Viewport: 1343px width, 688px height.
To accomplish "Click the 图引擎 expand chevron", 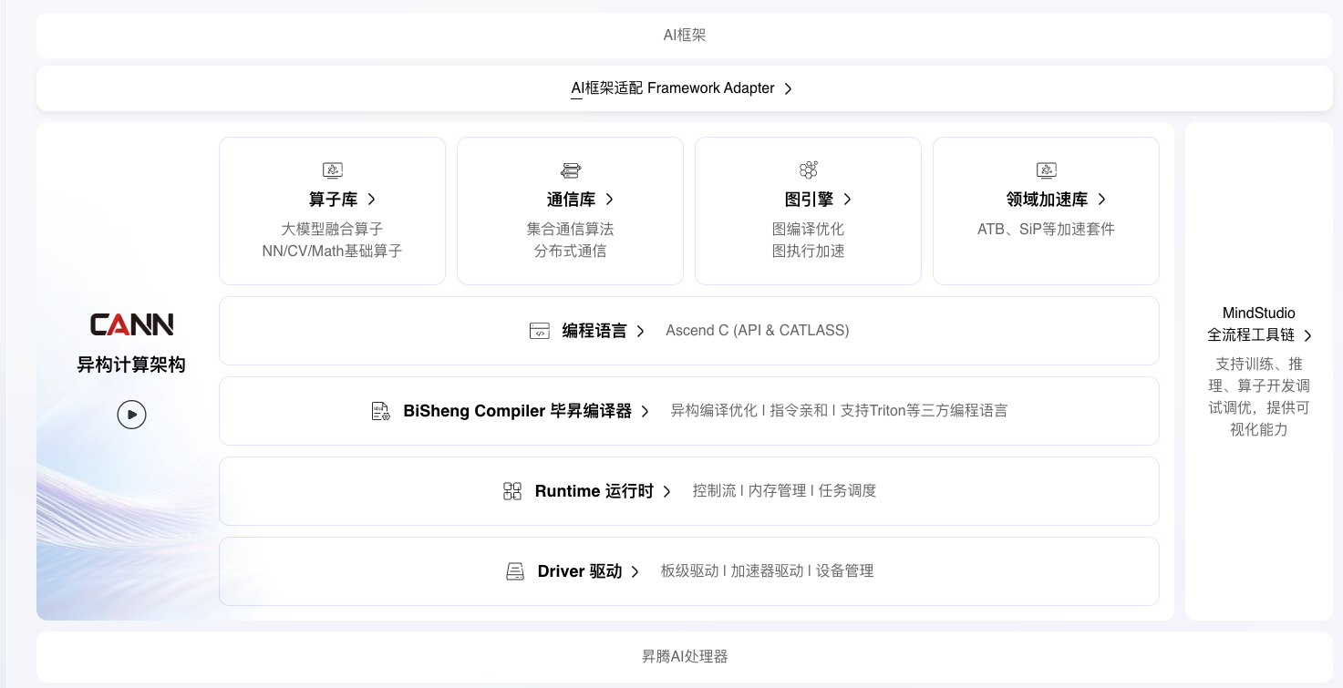I will tap(848, 200).
